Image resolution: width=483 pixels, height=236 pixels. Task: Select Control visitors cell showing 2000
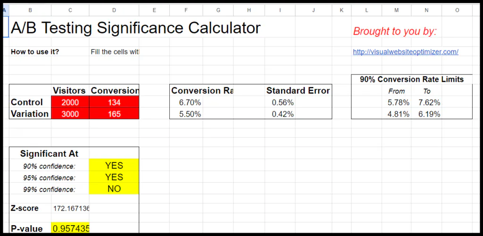[70, 102]
